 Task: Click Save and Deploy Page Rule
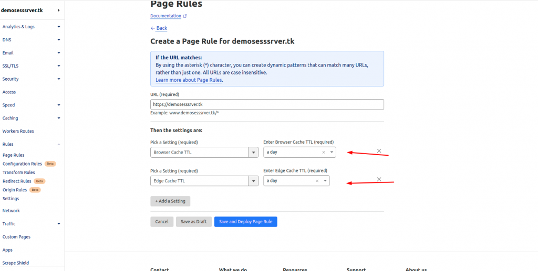(x=246, y=222)
